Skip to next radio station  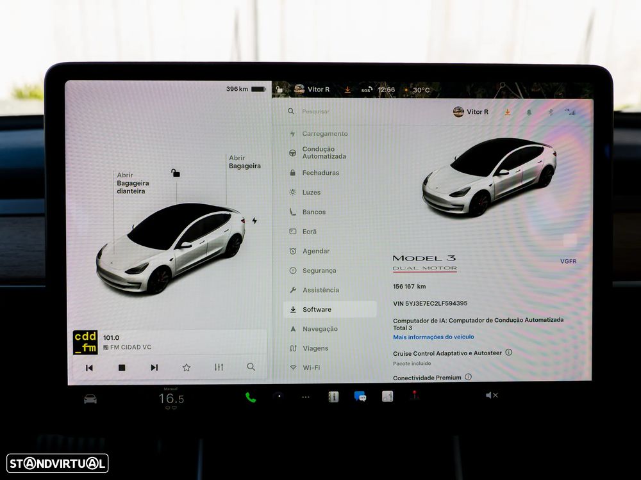pos(154,368)
